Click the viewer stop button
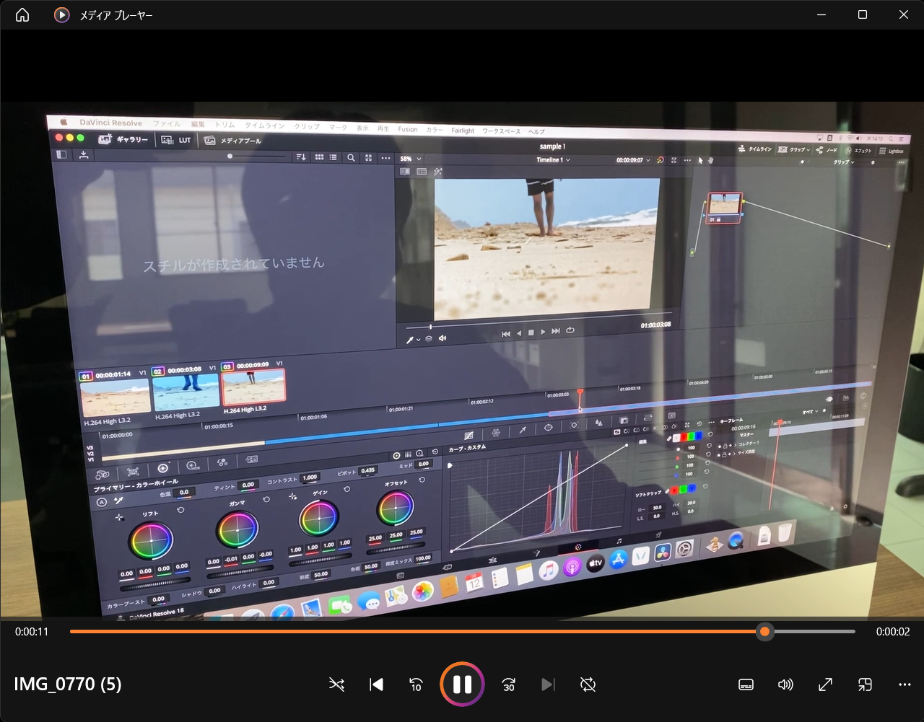 coord(531,333)
